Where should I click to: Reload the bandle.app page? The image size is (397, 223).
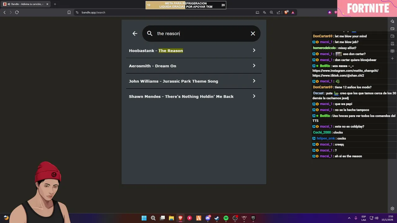(x=17, y=12)
